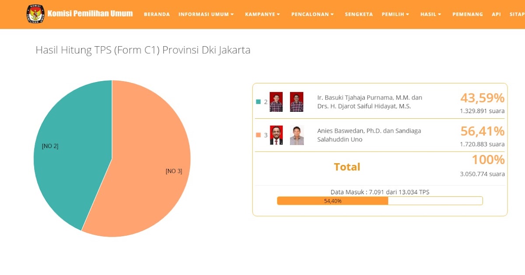The image size is (525, 275).
Task: Click the 54,40% progress bar
Action: pos(332,201)
